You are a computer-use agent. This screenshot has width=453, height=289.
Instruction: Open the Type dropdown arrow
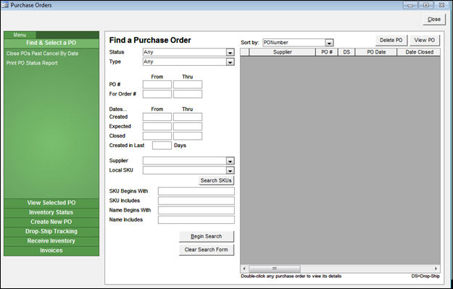pyautogui.click(x=230, y=62)
